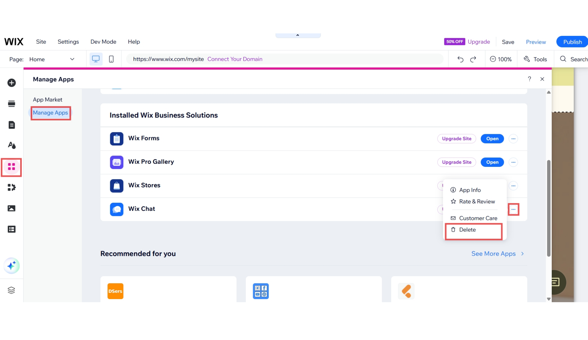Select Delete from the context menu
588x340 pixels.
(468, 229)
